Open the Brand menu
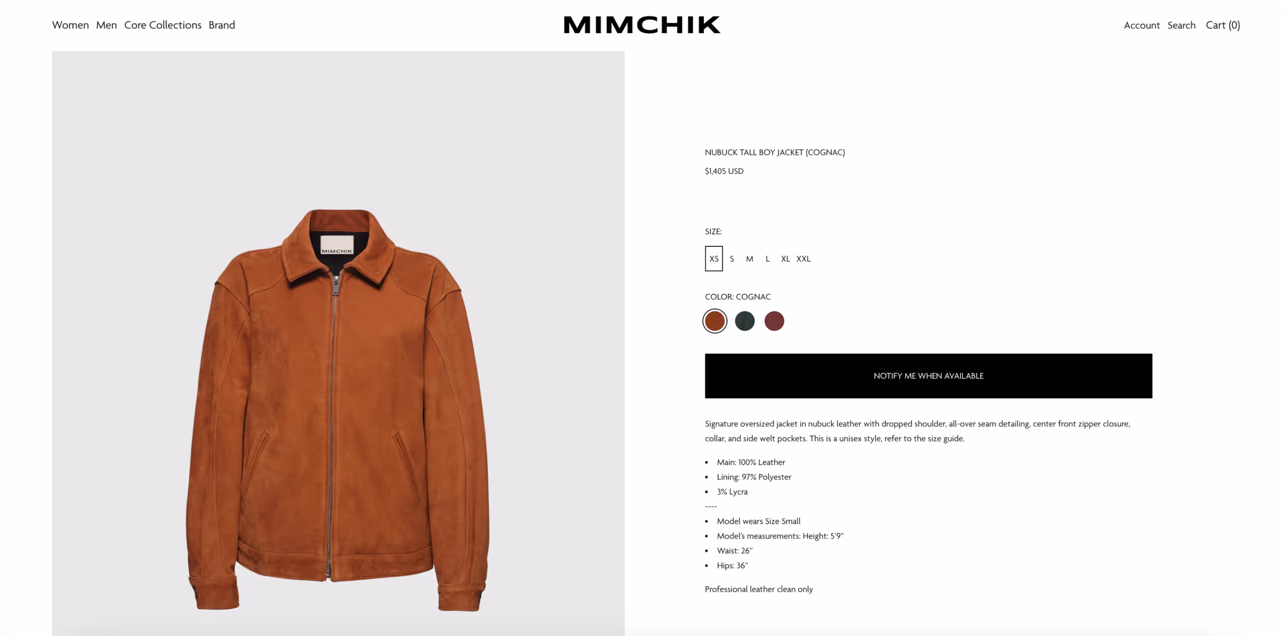The width and height of the screenshot is (1284, 636). pyautogui.click(x=222, y=25)
